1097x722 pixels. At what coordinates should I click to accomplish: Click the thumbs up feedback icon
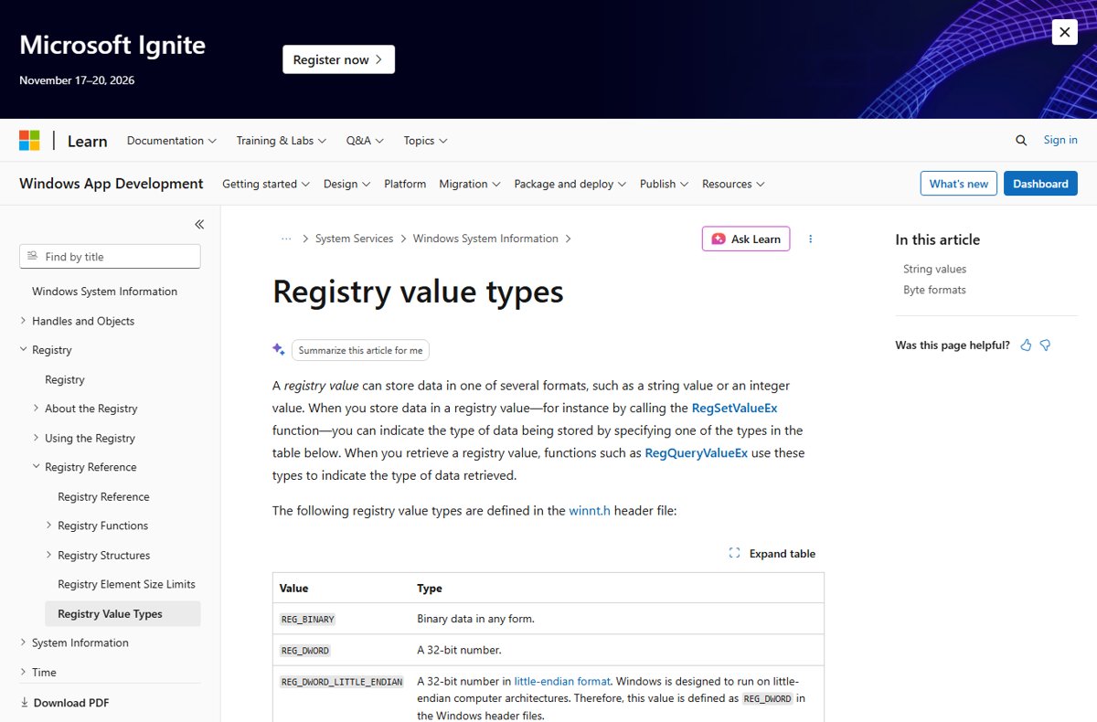1026,345
